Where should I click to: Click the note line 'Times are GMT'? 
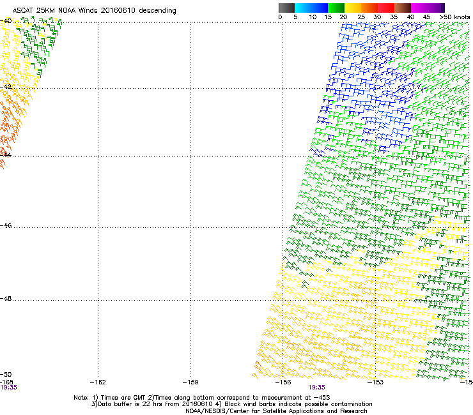click(x=202, y=398)
